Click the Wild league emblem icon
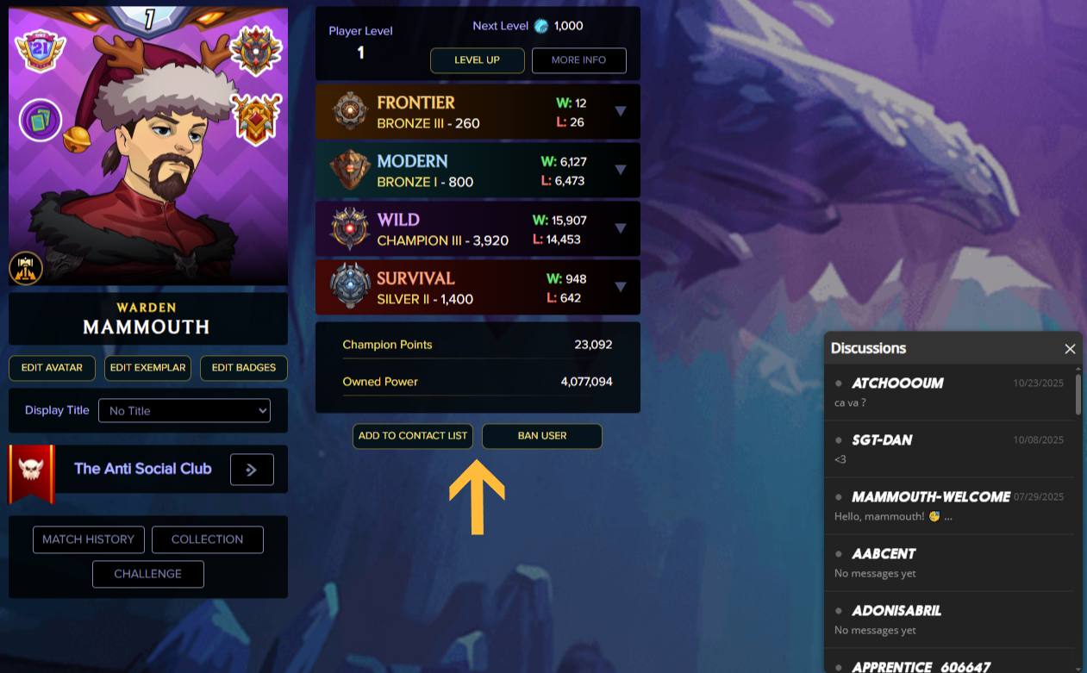 coord(350,228)
